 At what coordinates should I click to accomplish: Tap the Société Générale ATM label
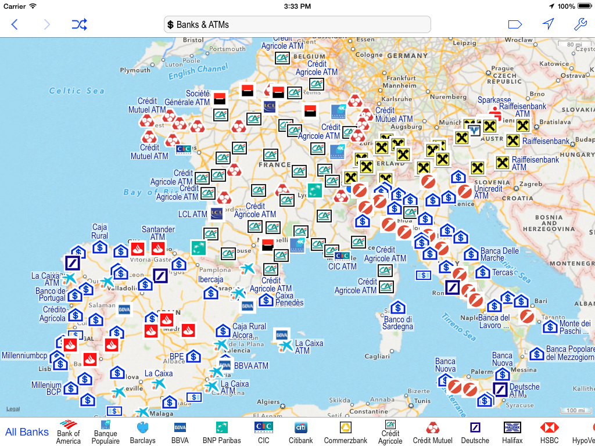pos(187,98)
